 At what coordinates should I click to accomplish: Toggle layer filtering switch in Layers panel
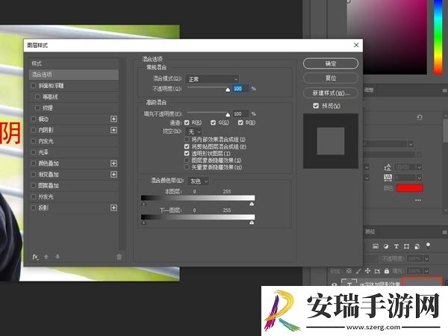pyautogui.click(x=428, y=245)
